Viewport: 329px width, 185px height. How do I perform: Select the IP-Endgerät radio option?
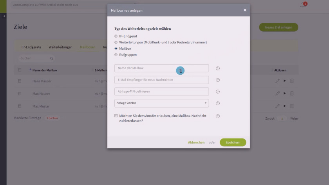pyautogui.click(x=116, y=36)
